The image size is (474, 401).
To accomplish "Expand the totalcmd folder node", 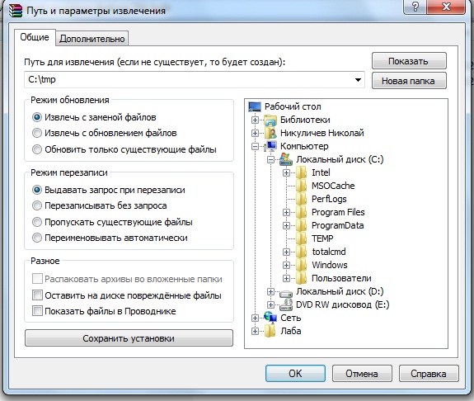I will pyautogui.click(x=286, y=252).
